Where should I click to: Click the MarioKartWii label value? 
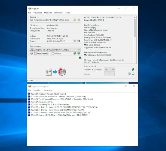pos(53,25)
